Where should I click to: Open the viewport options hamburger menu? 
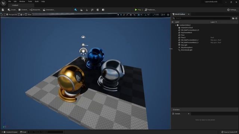[x=3, y=15]
